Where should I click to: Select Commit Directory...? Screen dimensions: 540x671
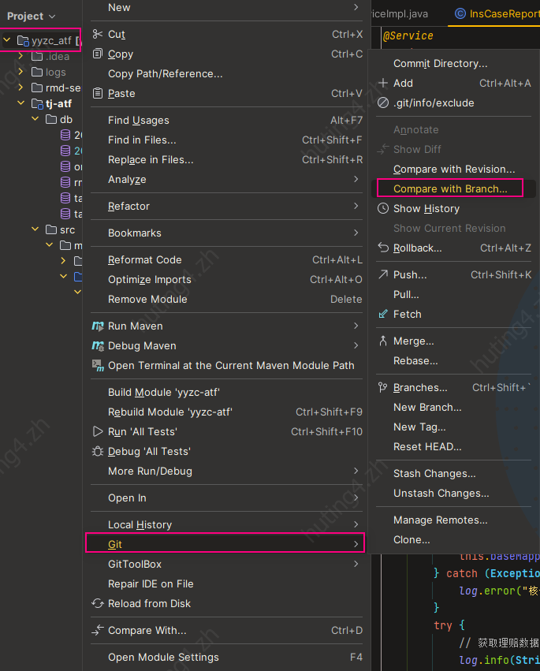[x=453, y=63]
